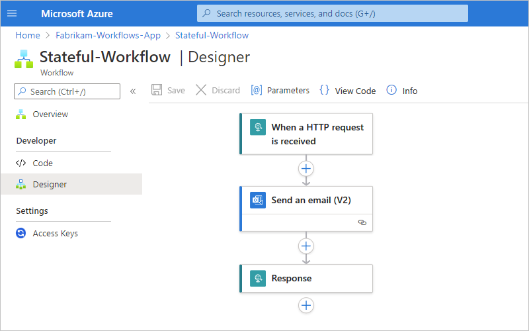Image resolution: width=529 pixels, height=331 pixels.
Task: Open Access Keys under Settings
Action: tap(55, 234)
